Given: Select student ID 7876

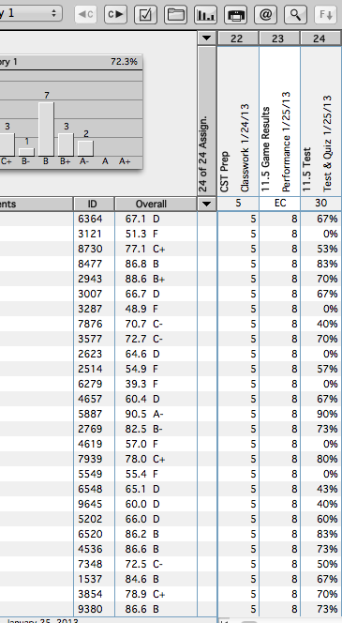Looking at the screenshot, I should pyautogui.click(x=90, y=325).
